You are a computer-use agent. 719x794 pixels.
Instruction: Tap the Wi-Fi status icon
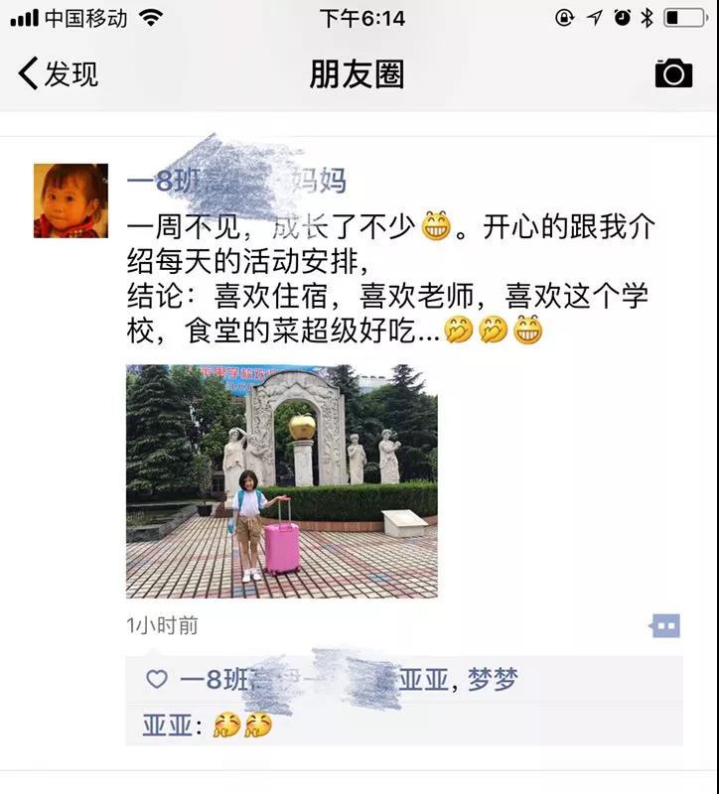pyautogui.click(x=151, y=19)
